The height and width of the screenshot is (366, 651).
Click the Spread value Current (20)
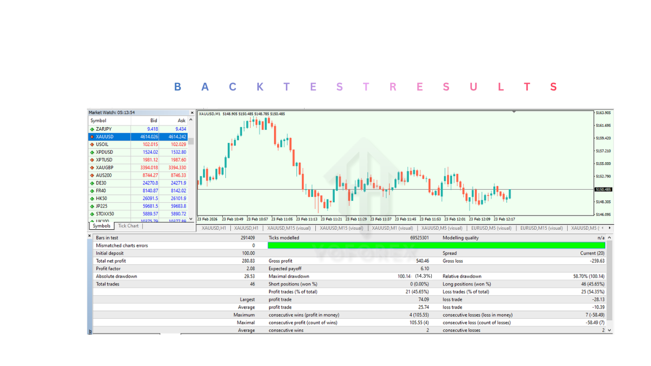click(593, 253)
